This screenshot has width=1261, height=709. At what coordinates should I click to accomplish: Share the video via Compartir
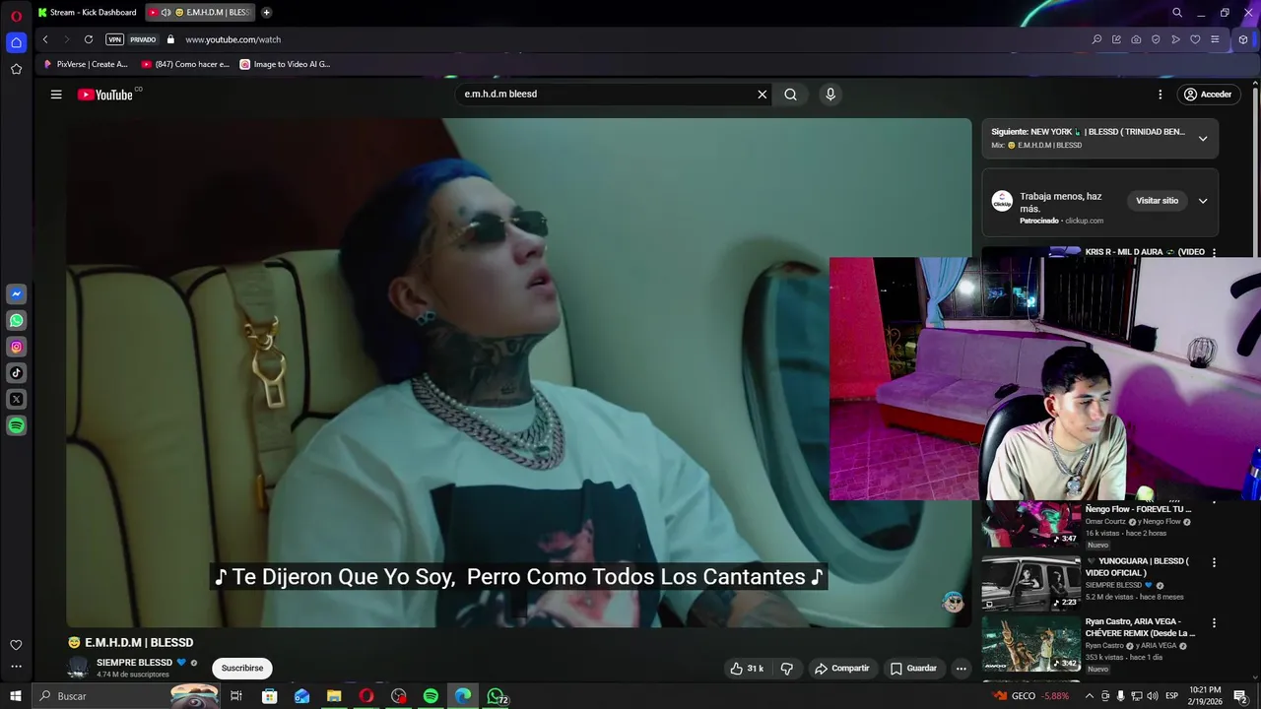click(x=842, y=669)
